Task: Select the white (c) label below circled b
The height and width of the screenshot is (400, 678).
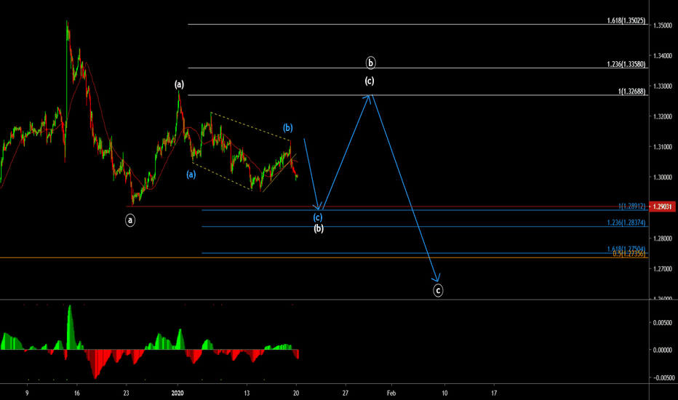Action: pyautogui.click(x=370, y=81)
